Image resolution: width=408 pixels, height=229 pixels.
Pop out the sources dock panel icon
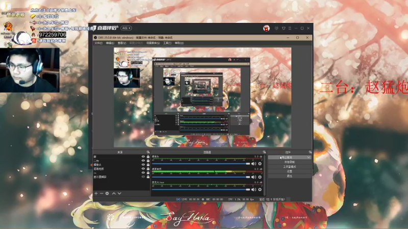click(148, 152)
